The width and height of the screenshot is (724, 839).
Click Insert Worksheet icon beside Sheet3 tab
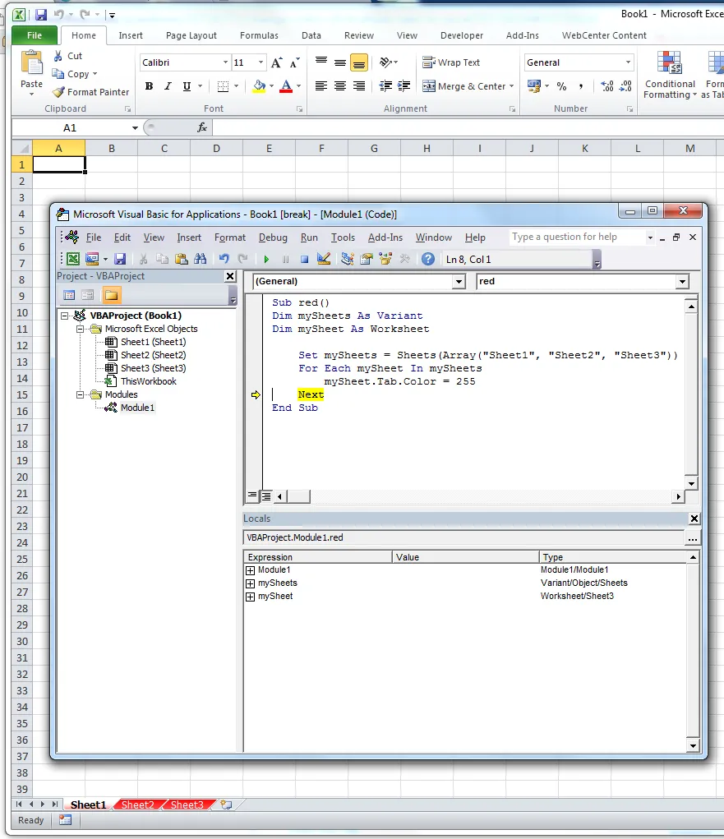[226, 804]
